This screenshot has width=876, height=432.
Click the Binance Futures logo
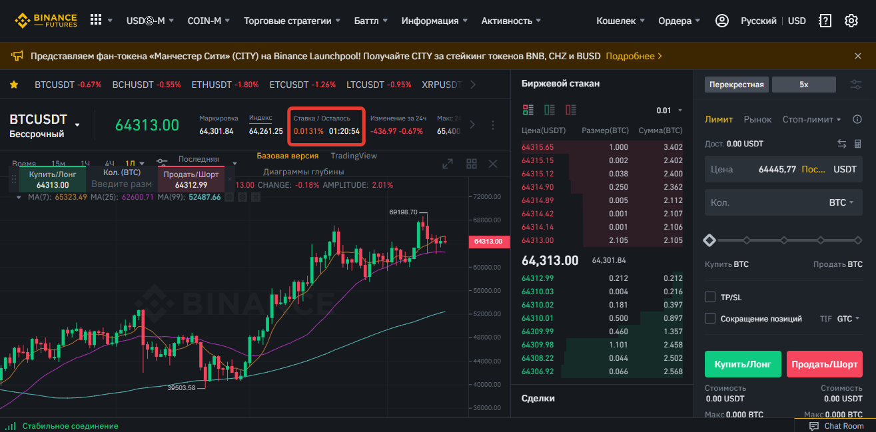tap(46, 21)
